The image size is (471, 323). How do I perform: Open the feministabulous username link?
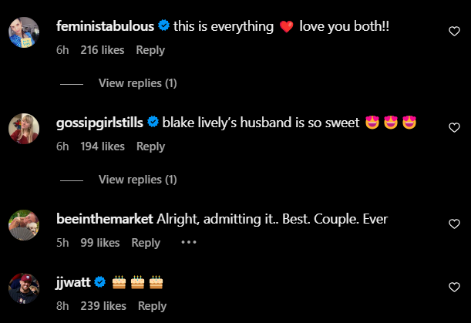coord(106,26)
